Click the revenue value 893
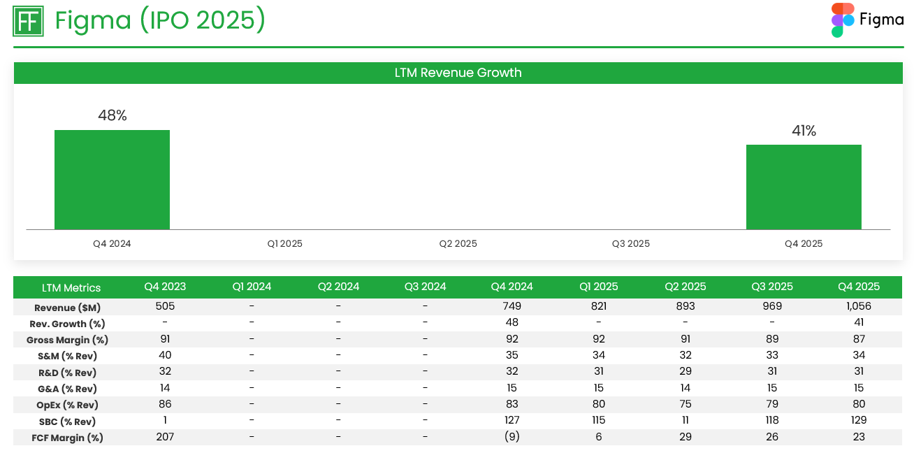This screenshot has height=453, width=914. click(685, 306)
